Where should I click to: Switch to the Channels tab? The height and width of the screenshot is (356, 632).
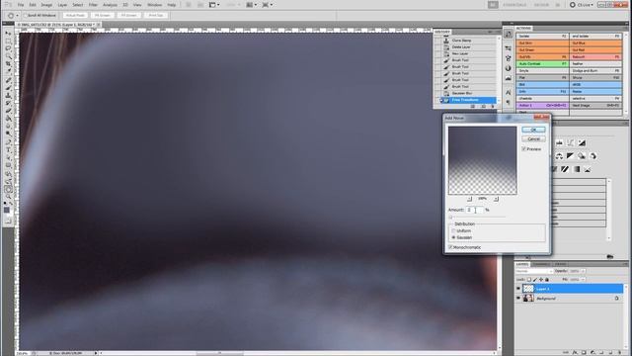[541, 264]
